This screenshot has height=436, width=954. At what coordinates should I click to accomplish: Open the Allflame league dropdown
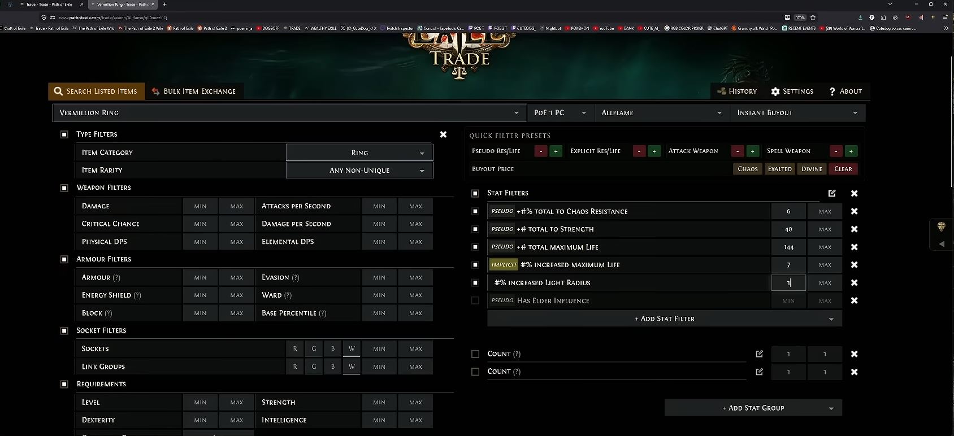pos(662,113)
